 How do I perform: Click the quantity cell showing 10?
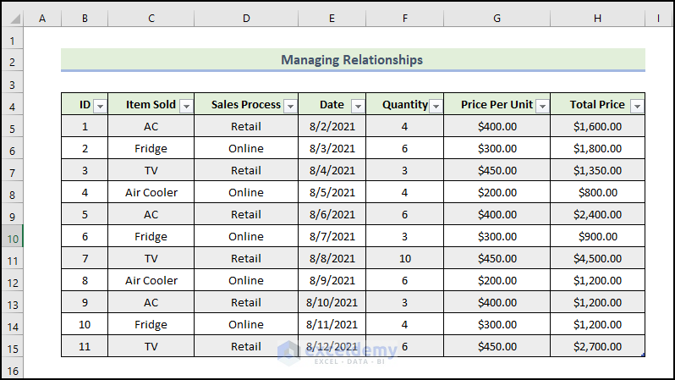(404, 258)
